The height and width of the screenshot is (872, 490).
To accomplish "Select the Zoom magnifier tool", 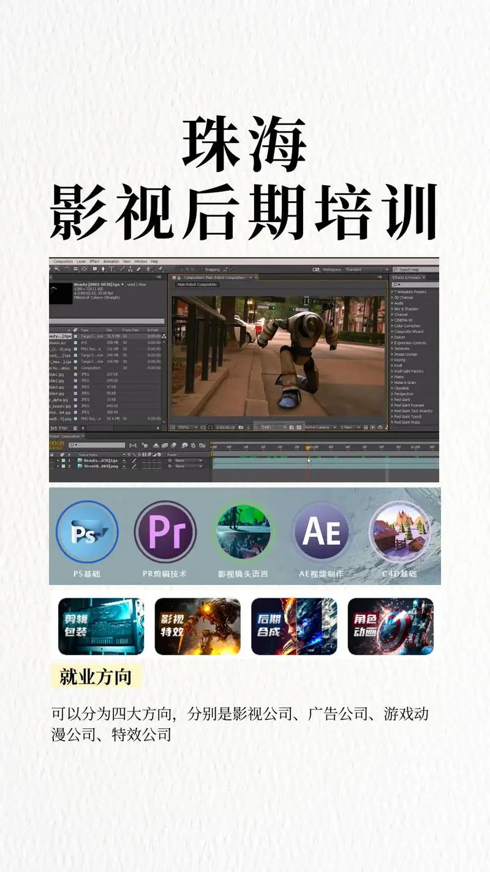I will pyautogui.click(x=56, y=269).
